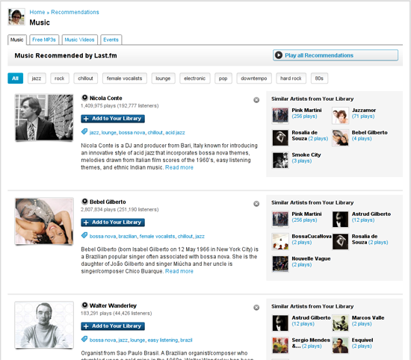This screenshot has height=360, width=411.
Task: Open Nicola Conte artist name link
Action: [106, 98]
